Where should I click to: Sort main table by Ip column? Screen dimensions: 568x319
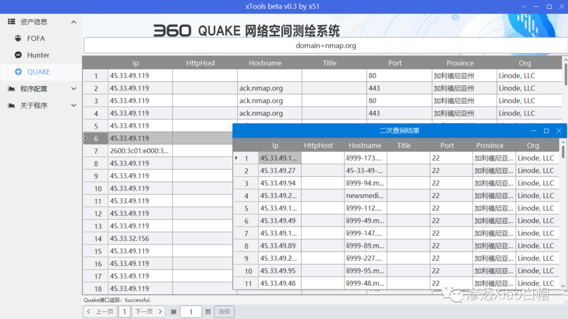(136, 63)
